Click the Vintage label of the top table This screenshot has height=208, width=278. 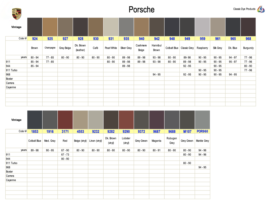(x=16, y=27)
